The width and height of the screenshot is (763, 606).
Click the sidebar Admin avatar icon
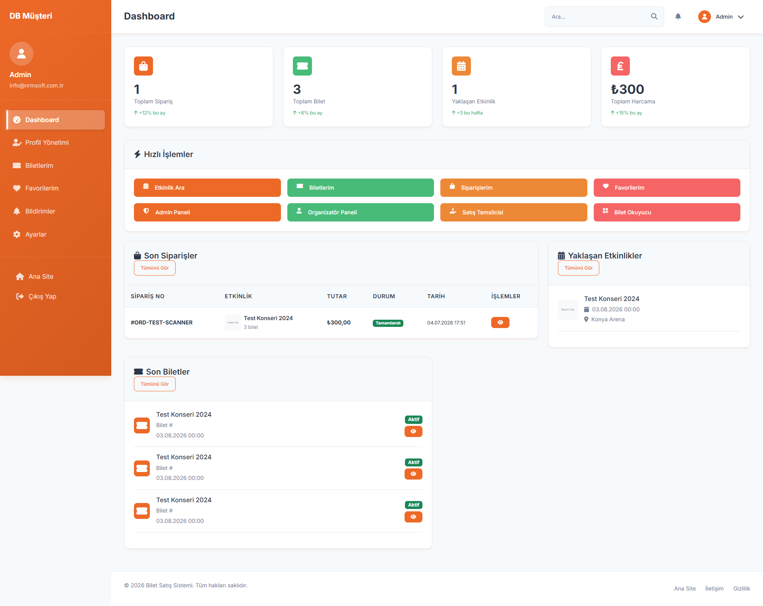(21, 54)
